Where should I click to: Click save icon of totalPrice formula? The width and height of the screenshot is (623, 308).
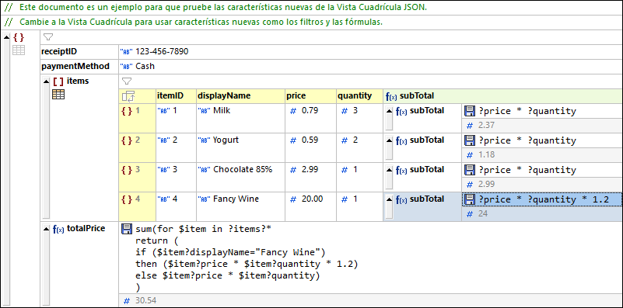tap(126, 229)
